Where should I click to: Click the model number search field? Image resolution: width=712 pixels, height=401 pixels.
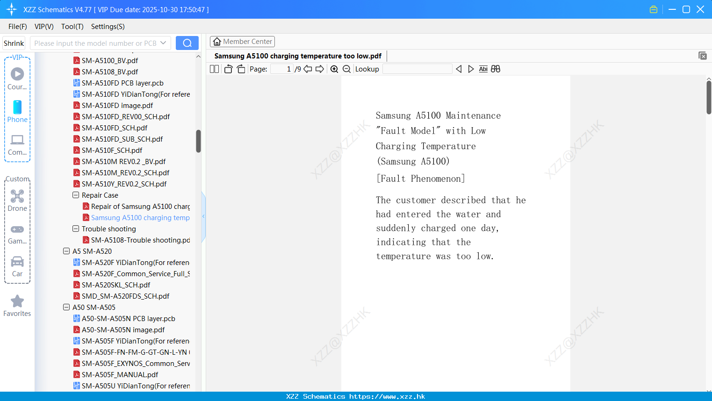95,43
